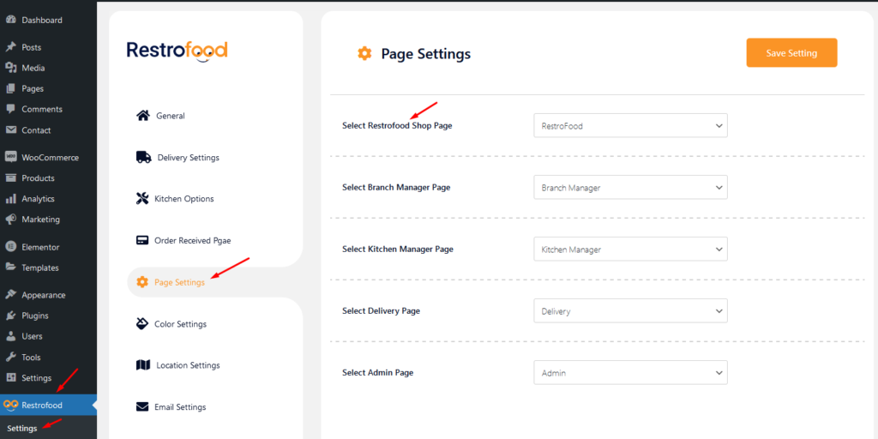
Task: Click the Pages icon in sidebar
Action: point(10,88)
